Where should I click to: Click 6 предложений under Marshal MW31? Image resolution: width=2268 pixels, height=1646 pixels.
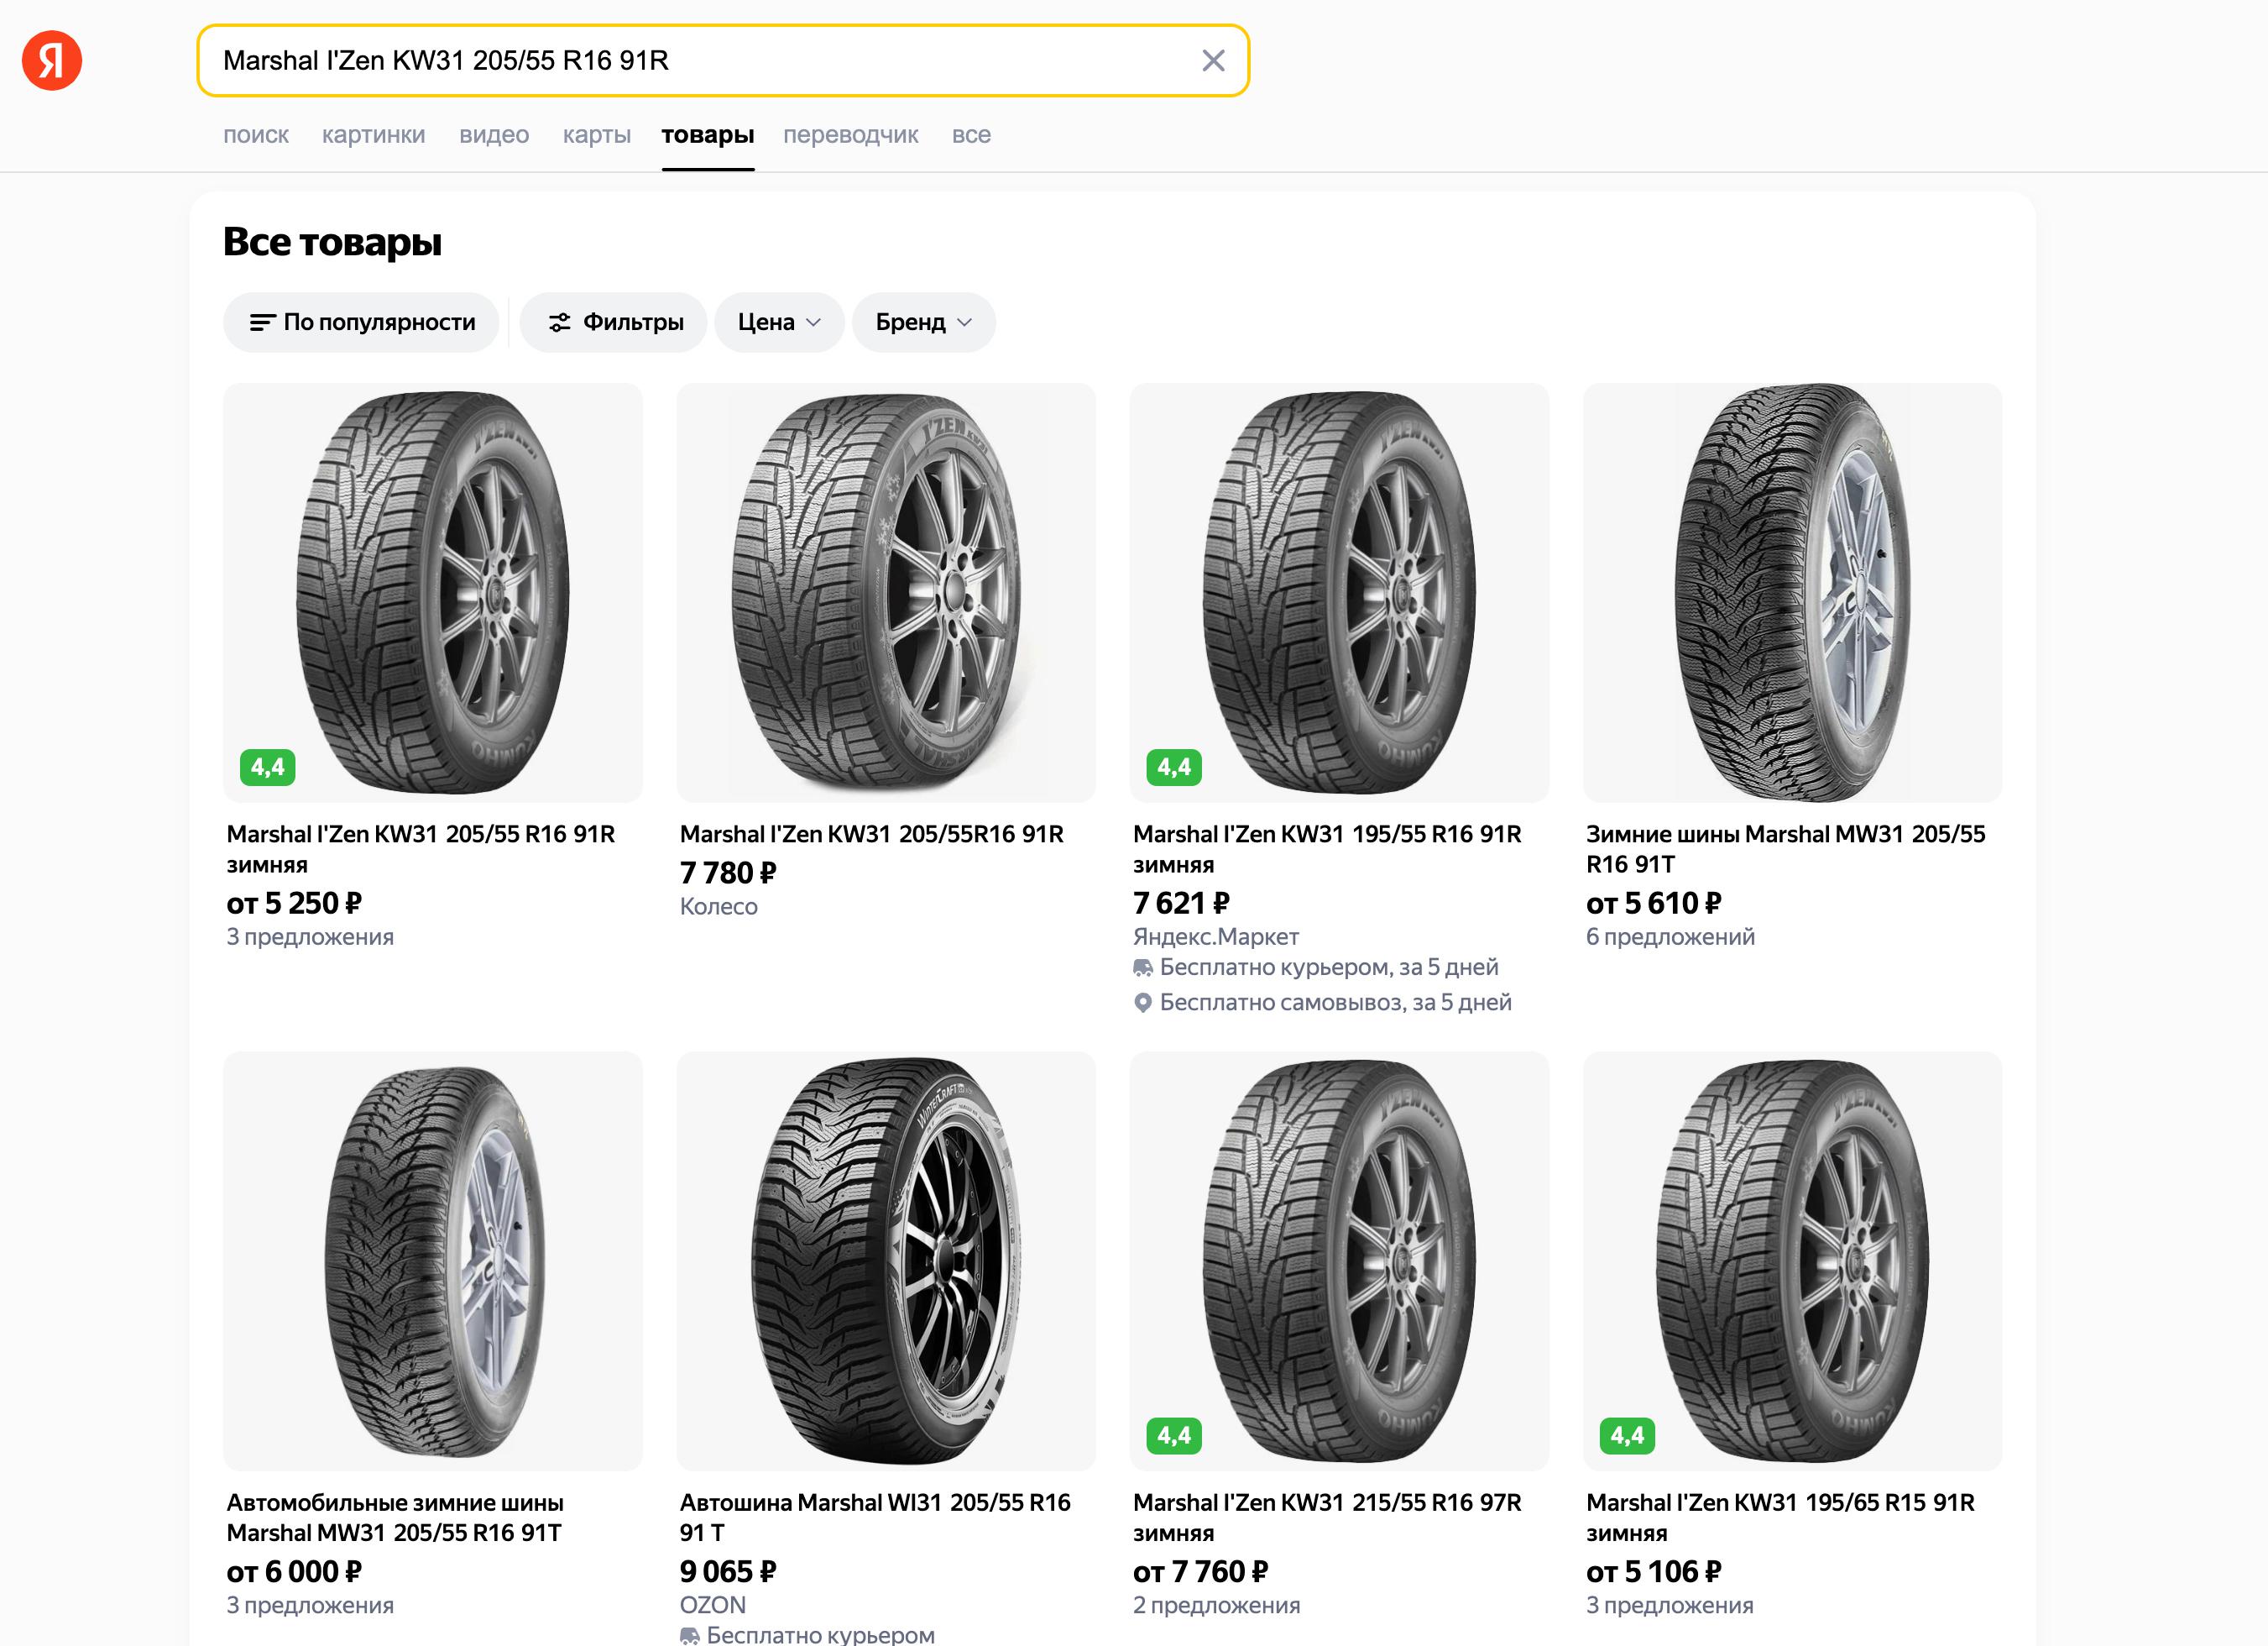tap(1670, 936)
